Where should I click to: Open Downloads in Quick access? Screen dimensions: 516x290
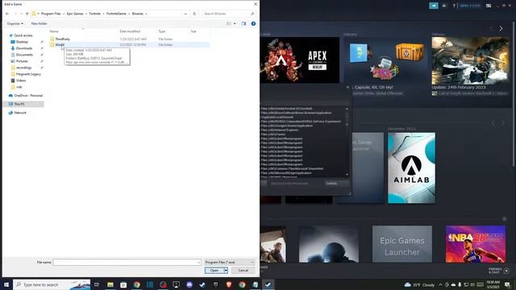pyautogui.click(x=24, y=48)
